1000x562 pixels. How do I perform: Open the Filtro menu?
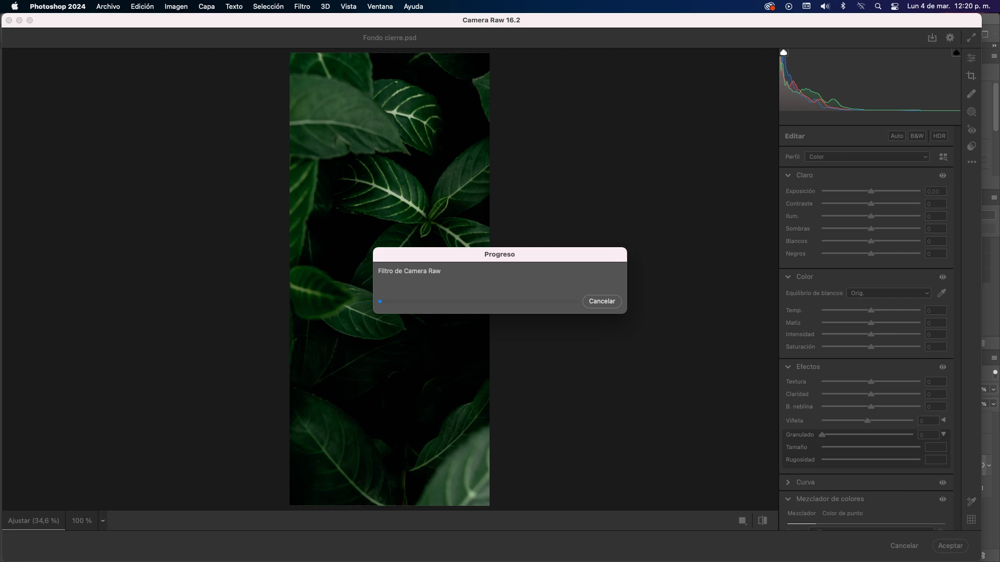pos(302,6)
